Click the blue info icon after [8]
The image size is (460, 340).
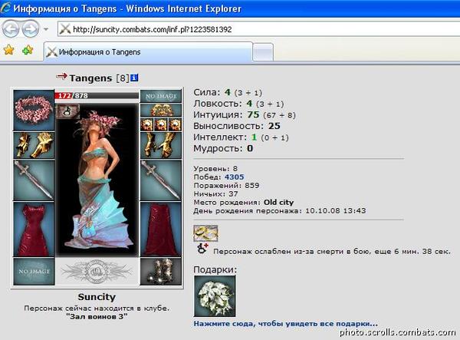134,78
